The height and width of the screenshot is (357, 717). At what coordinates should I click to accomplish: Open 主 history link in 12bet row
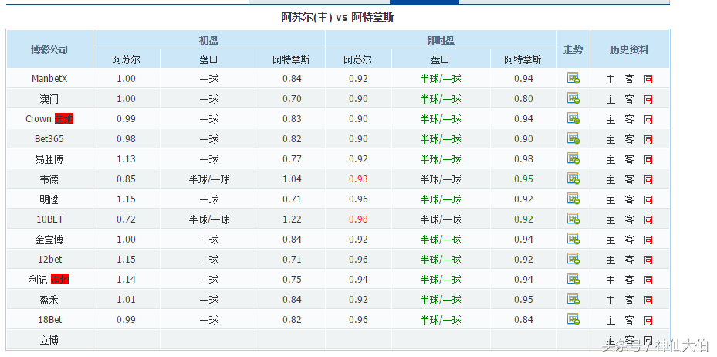tap(611, 260)
